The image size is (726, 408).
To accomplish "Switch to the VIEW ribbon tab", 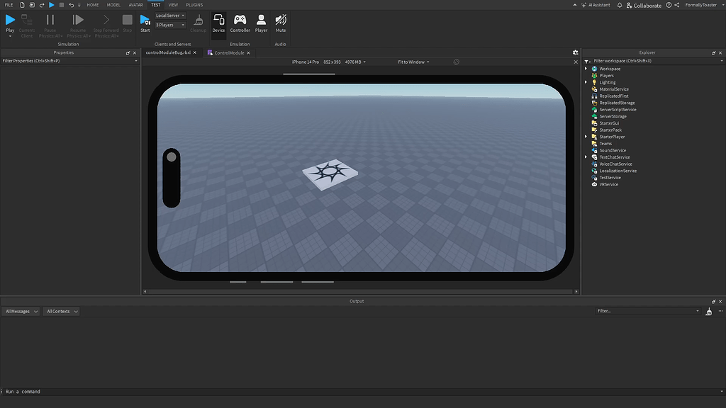I will pos(173,5).
